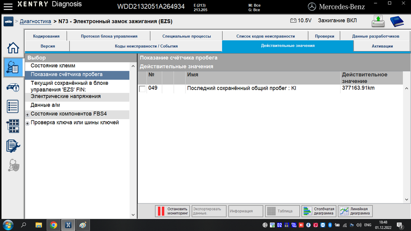Select the Diagnosis stethoscope sidebar icon
This screenshot has height=231, width=411.
(x=13, y=67)
